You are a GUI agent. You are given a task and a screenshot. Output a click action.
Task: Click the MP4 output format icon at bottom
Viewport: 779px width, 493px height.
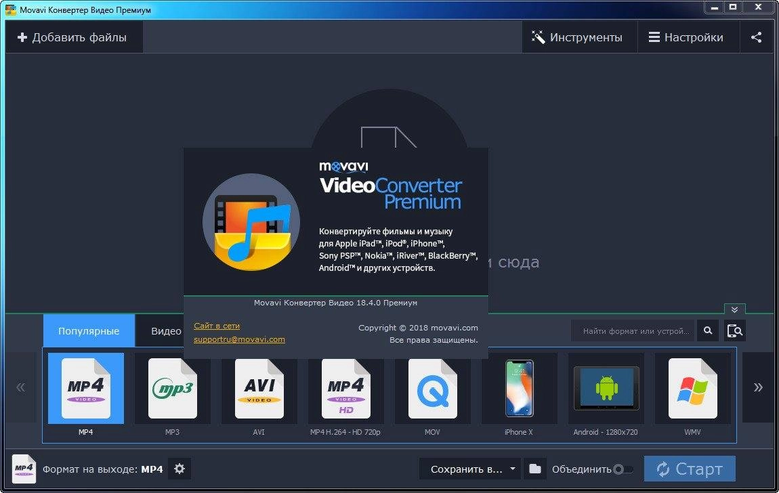[24, 469]
